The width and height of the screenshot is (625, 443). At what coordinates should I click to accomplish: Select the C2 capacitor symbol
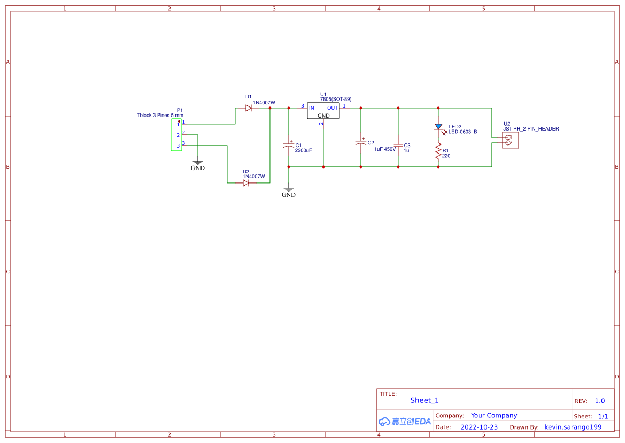point(361,143)
